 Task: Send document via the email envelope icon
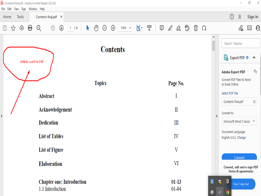click(x=249, y=28)
